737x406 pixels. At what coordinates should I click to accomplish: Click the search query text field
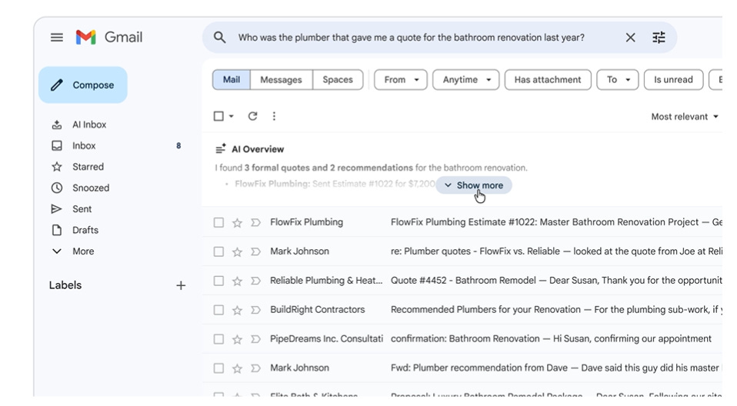coord(412,38)
